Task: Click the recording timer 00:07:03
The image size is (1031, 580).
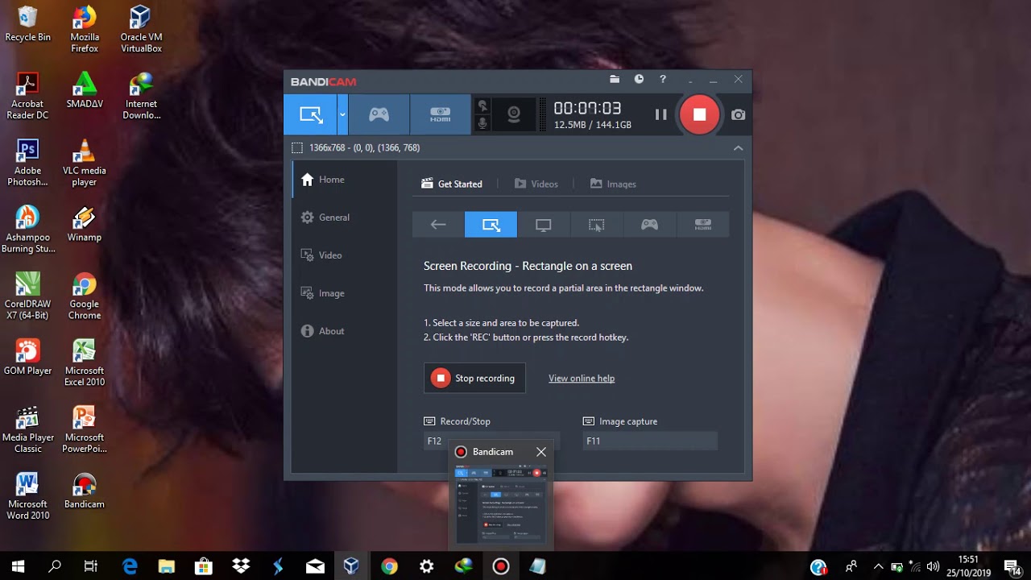Action: point(587,108)
